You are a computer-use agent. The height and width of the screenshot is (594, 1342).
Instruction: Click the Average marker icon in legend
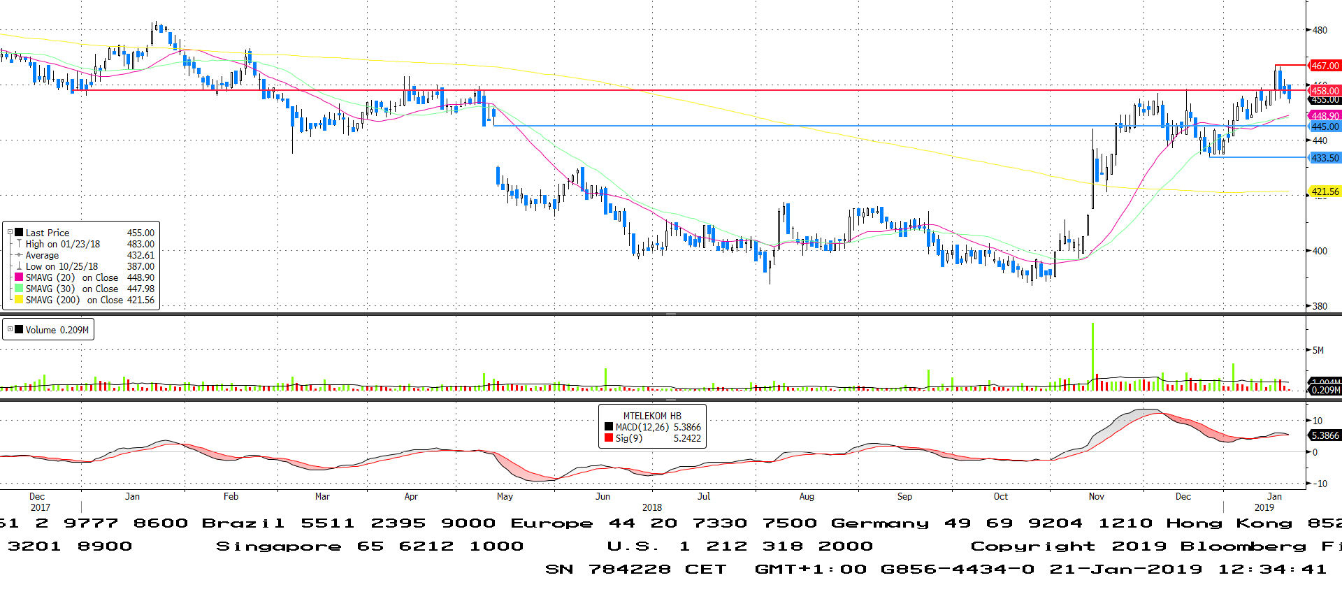(19, 254)
